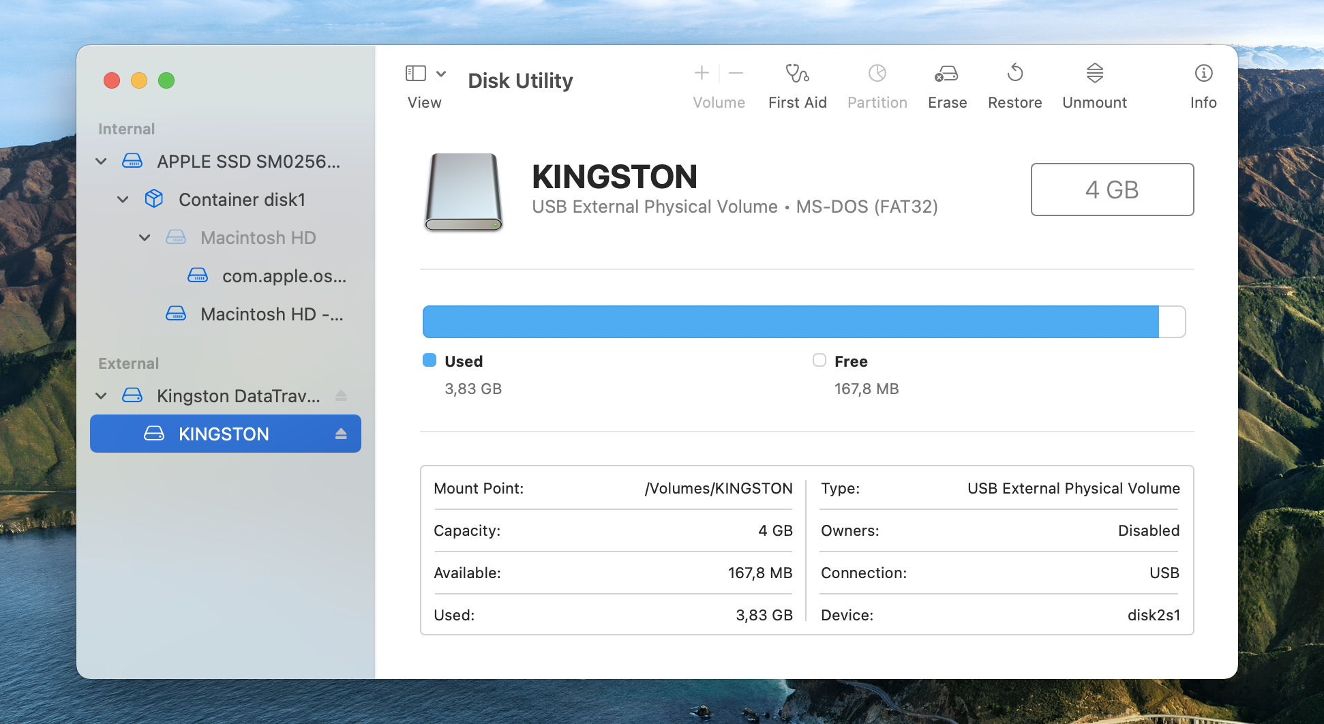Click the add volume plus icon

[702, 73]
